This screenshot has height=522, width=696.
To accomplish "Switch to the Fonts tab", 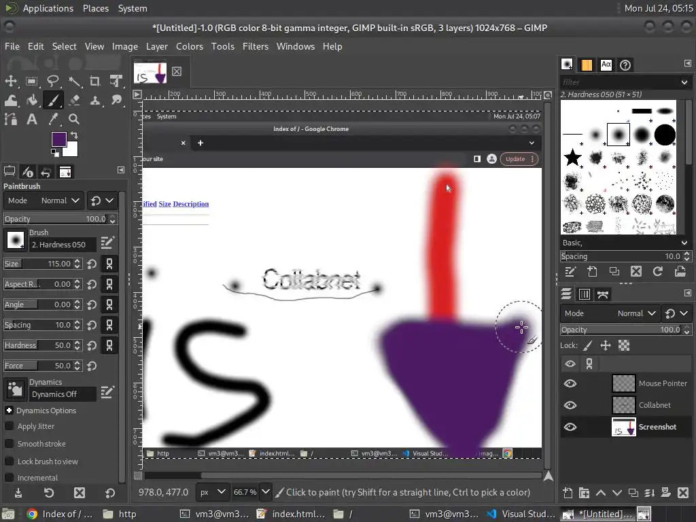I will coord(606,65).
